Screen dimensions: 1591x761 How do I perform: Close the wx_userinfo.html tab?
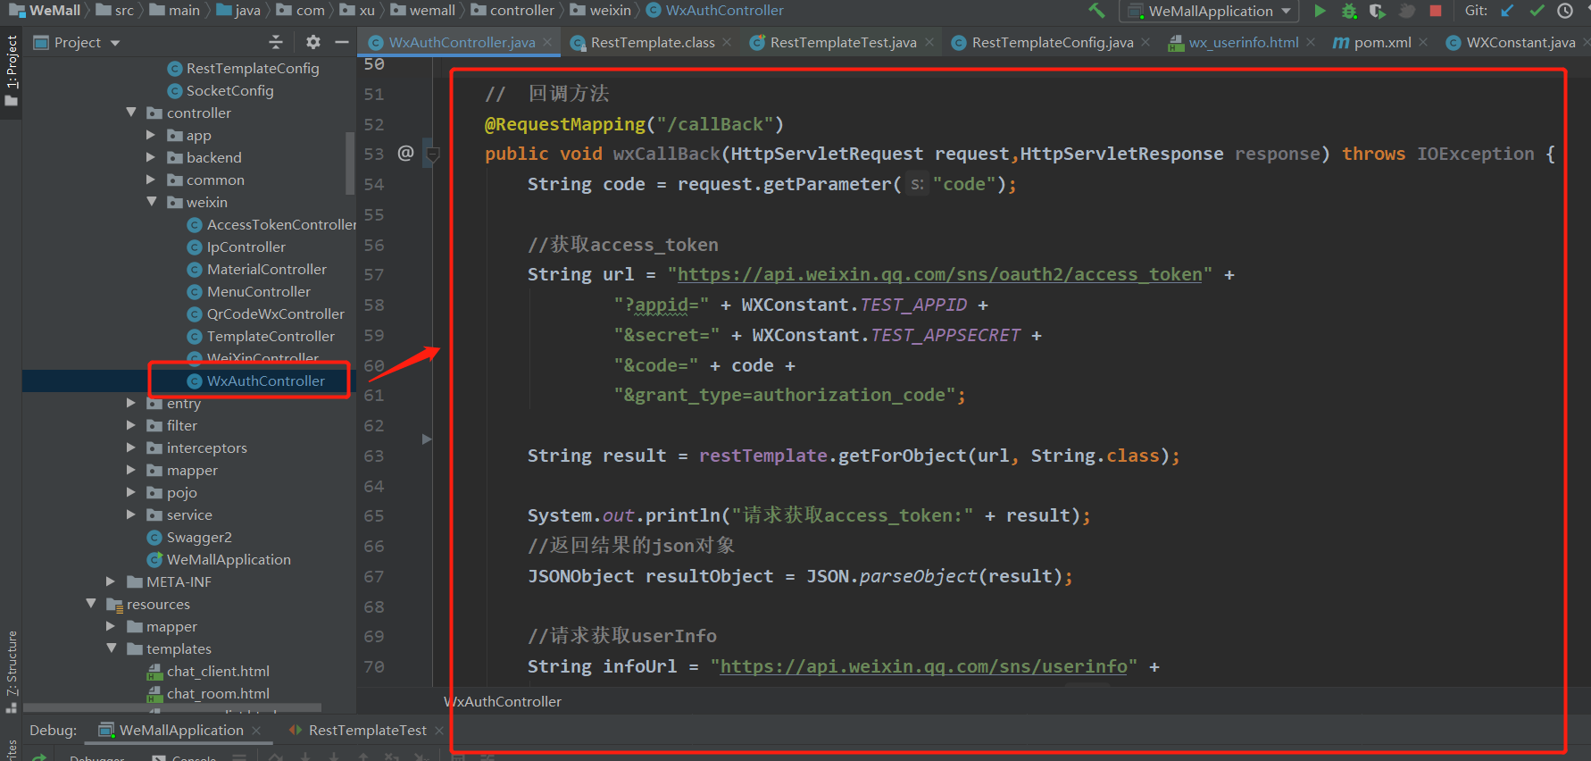pos(1311,42)
